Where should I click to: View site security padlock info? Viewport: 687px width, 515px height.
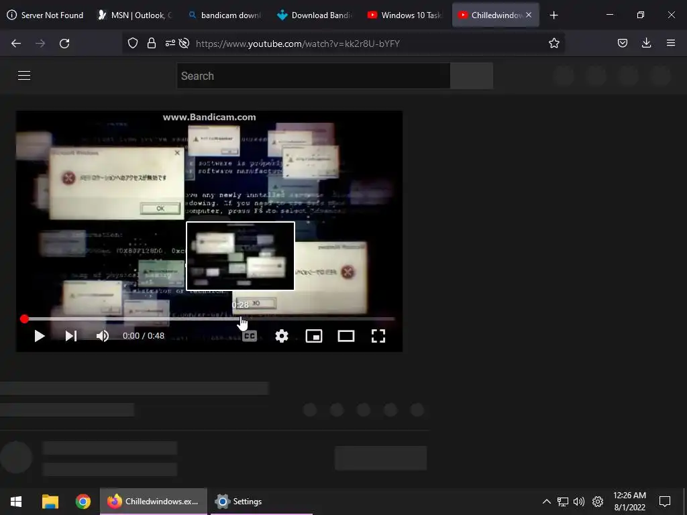click(152, 43)
